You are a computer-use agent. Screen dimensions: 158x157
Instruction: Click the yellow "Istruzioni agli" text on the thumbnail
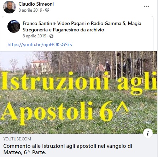click(x=79, y=82)
